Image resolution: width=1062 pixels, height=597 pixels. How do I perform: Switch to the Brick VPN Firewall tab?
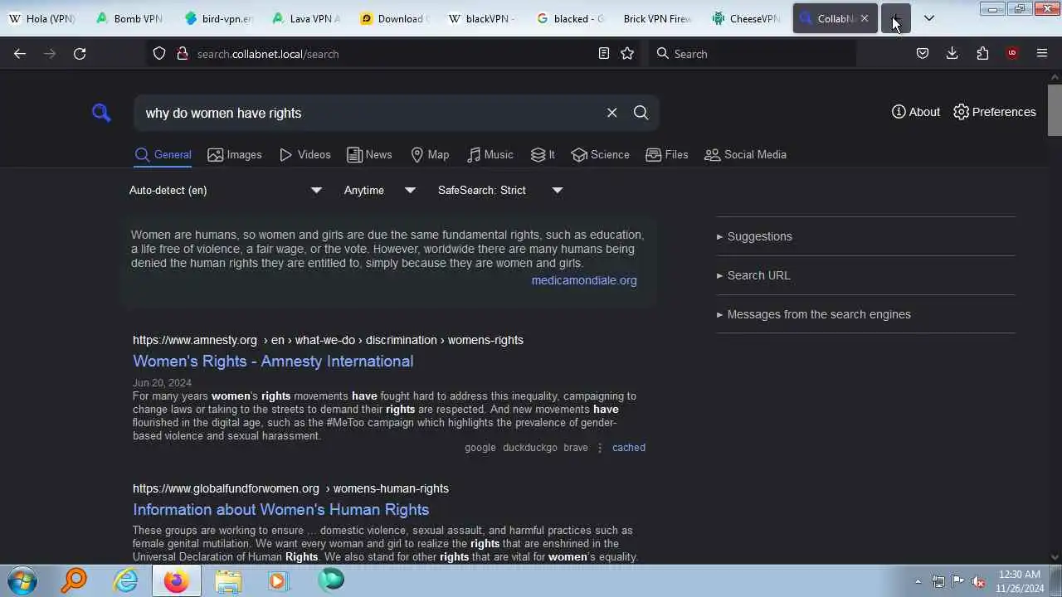[x=659, y=18]
